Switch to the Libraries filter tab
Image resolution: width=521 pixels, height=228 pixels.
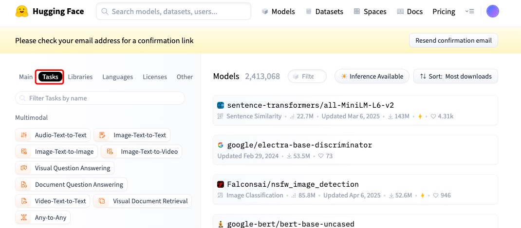pos(80,77)
